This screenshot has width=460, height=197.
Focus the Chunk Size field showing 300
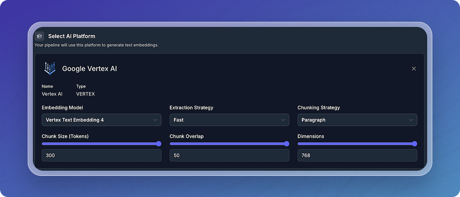click(102, 155)
